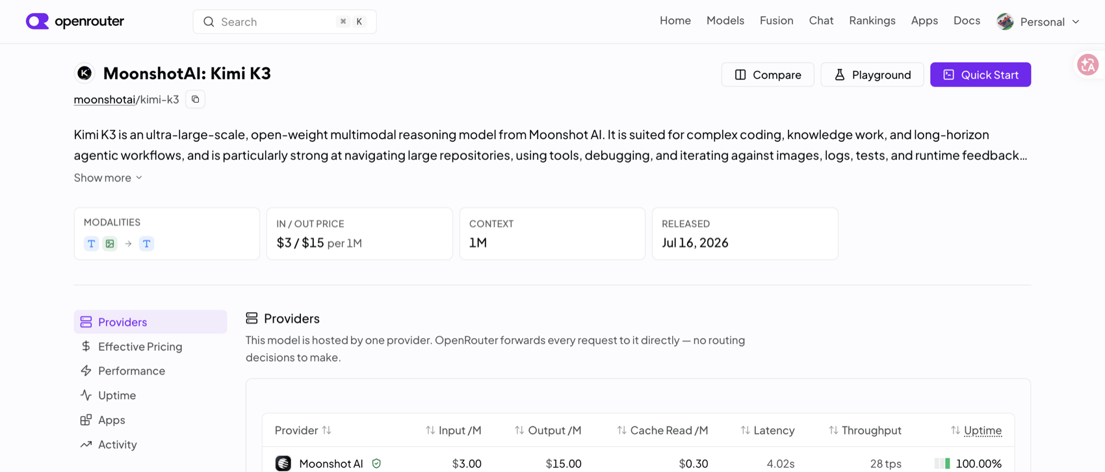Click the 100.00% uptime value
The width and height of the screenshot is (1105, 472).
(979, 464)
